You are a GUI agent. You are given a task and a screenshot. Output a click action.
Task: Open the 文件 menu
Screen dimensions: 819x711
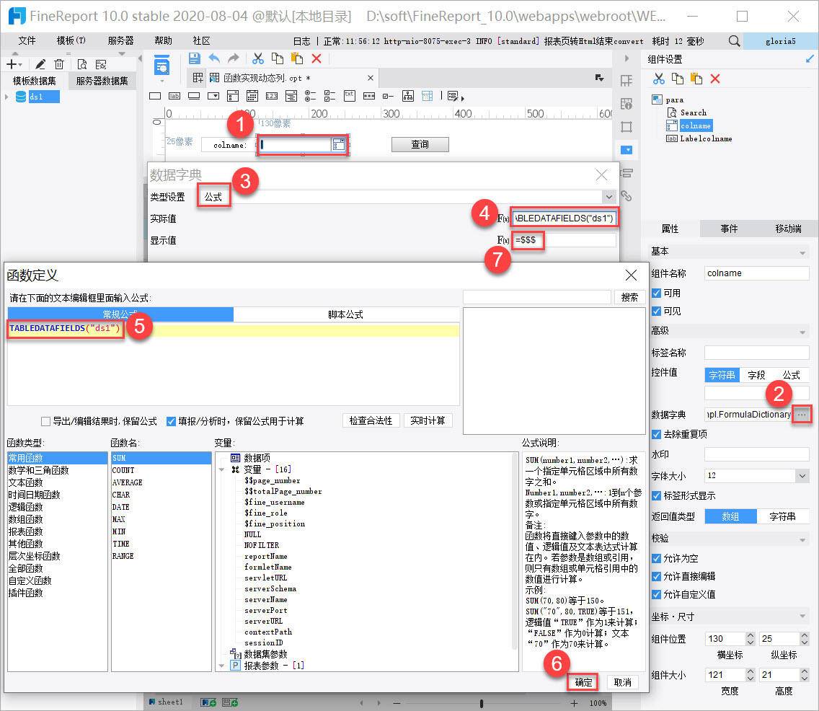pos(27,41)
